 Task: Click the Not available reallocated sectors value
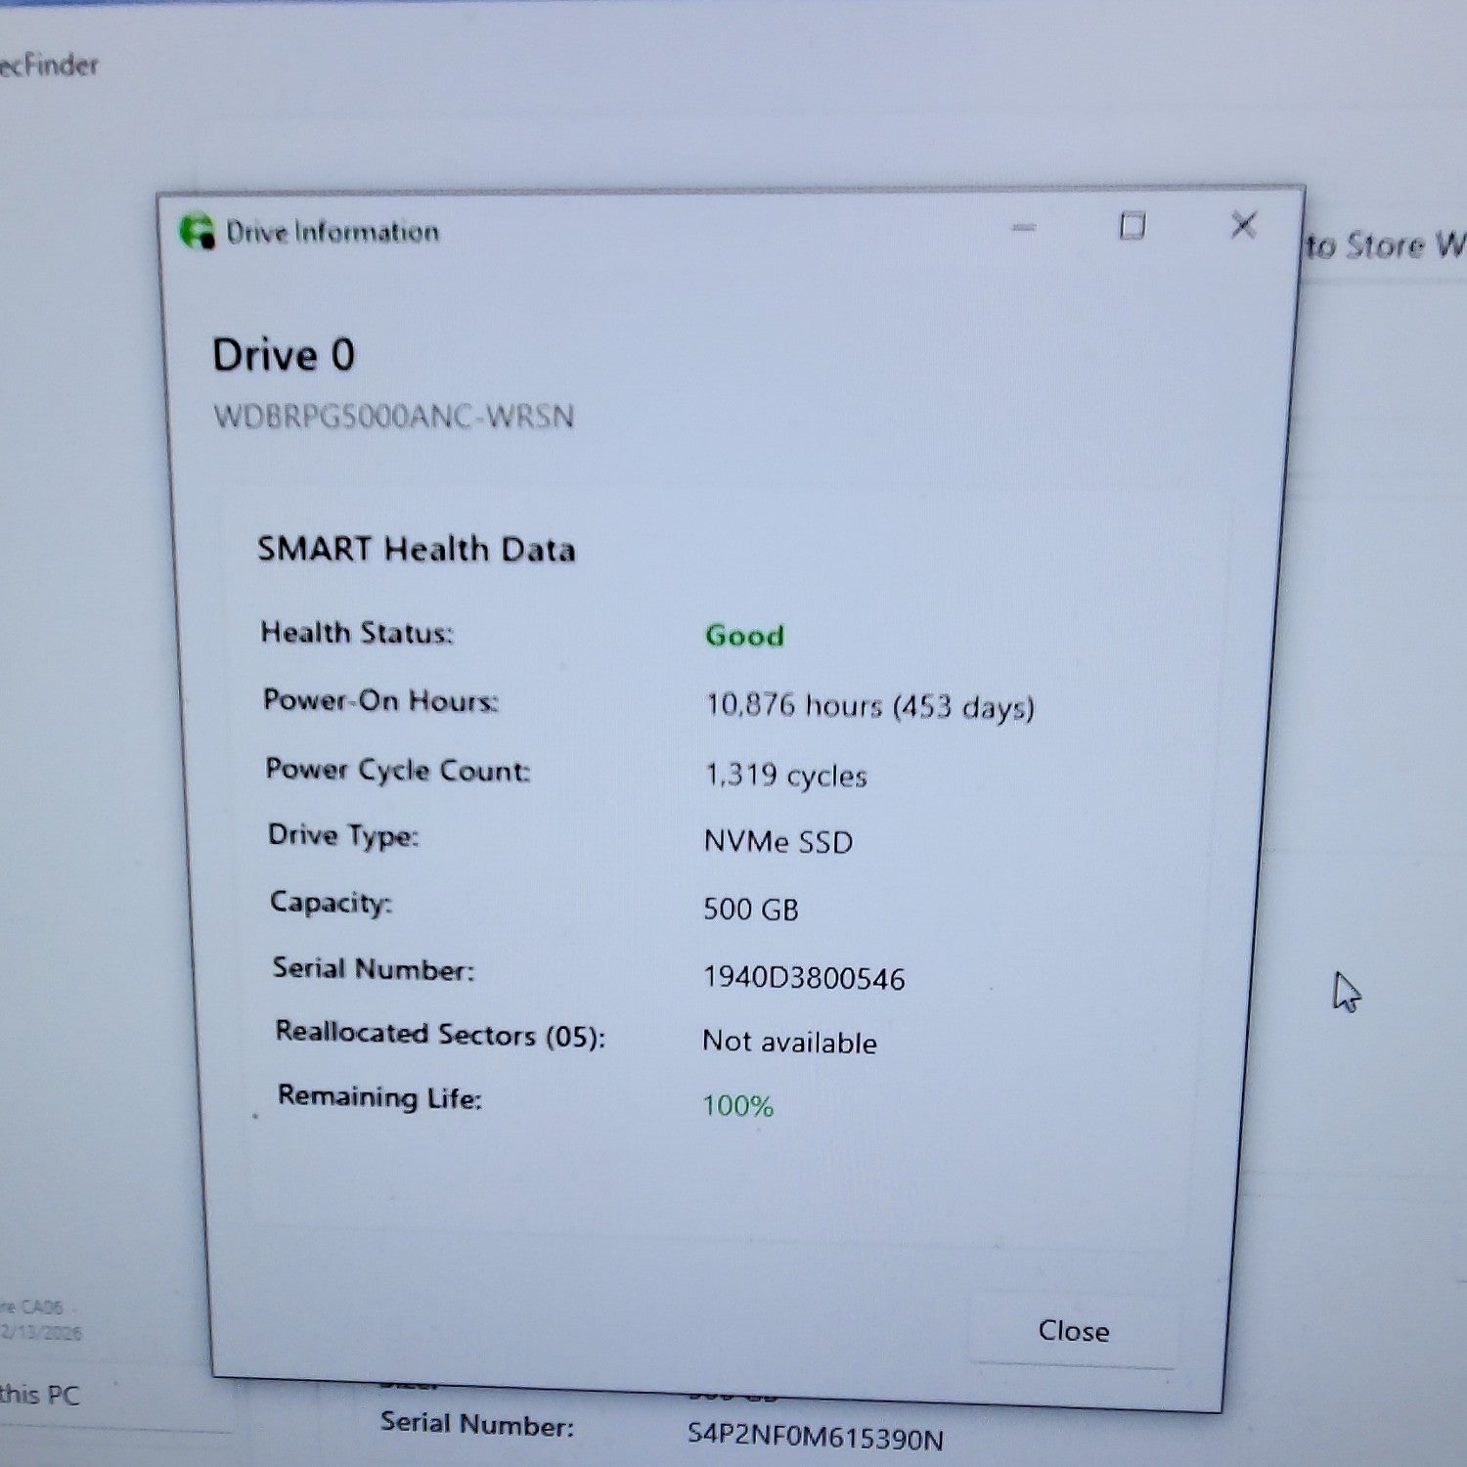pyautogui.click(x=789, y=1042)
